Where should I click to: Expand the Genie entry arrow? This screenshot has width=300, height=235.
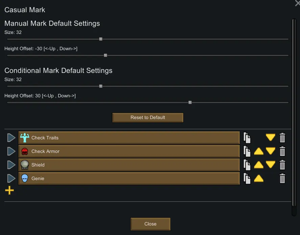tap(11, 178)
